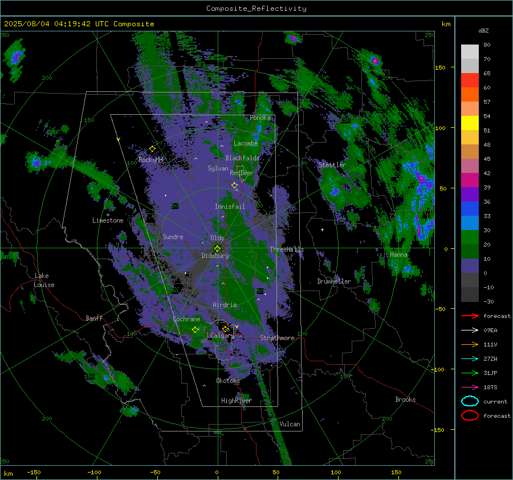
Task: Click the red forecast ellipse icon
Action: 470,416
